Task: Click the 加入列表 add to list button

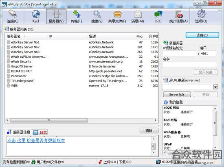Action: pos(206,72)
